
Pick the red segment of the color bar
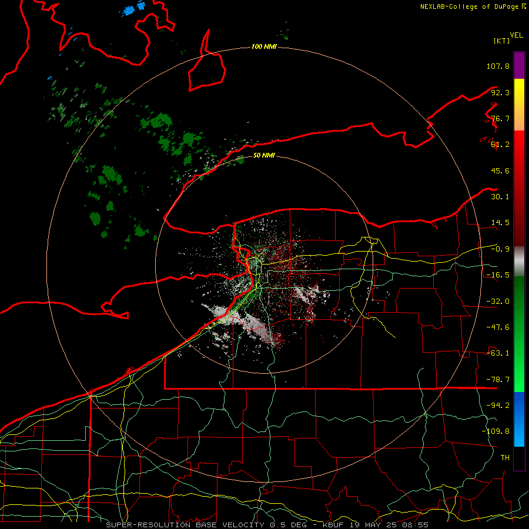click(519, 188)
